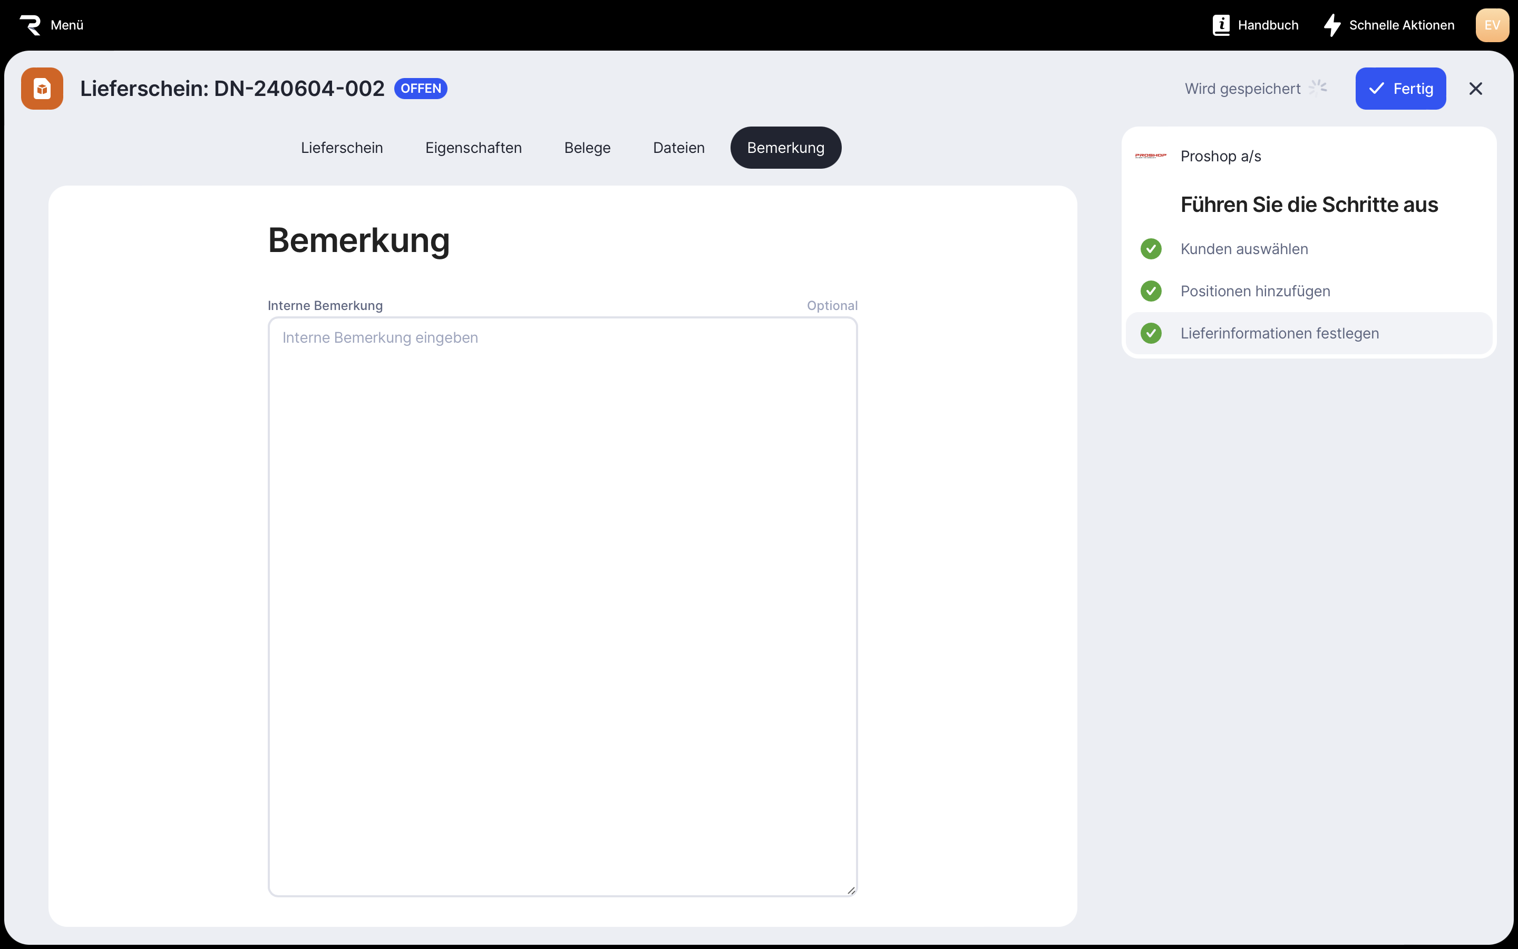
Task: Click the OFFEN status badge
Action: [420, 89]
